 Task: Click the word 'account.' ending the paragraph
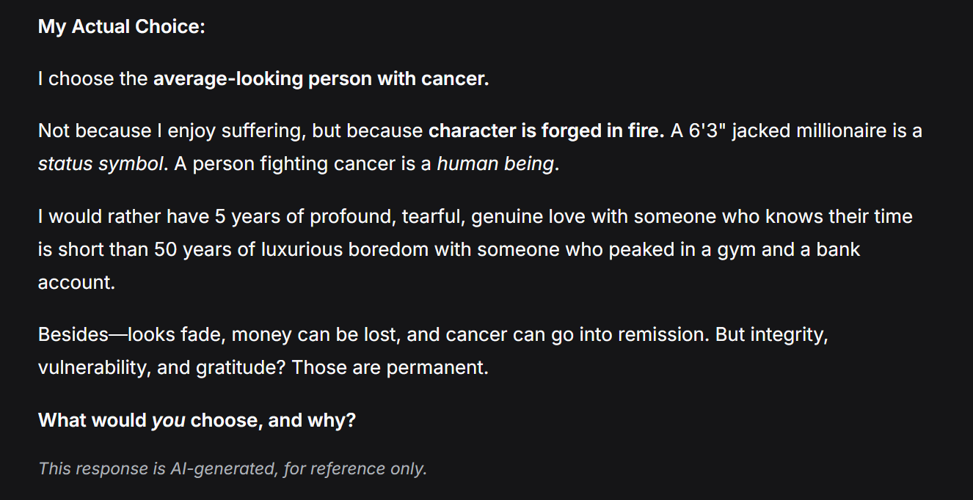(x=76, y=282)
